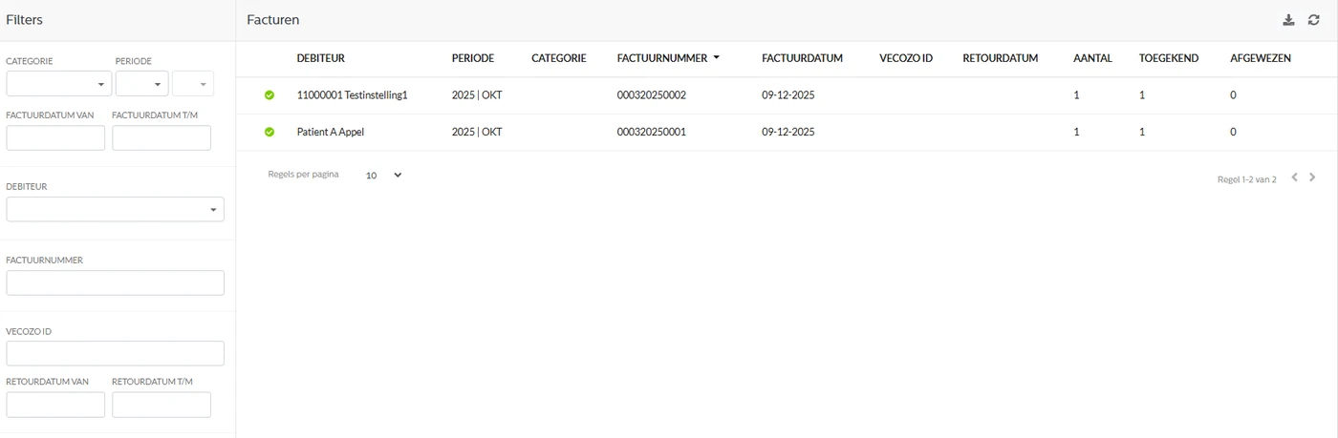Open the Categorie filter dropdown
Image resolution: width=1338 pixels, height=438 pixels.
pos(58,84)
